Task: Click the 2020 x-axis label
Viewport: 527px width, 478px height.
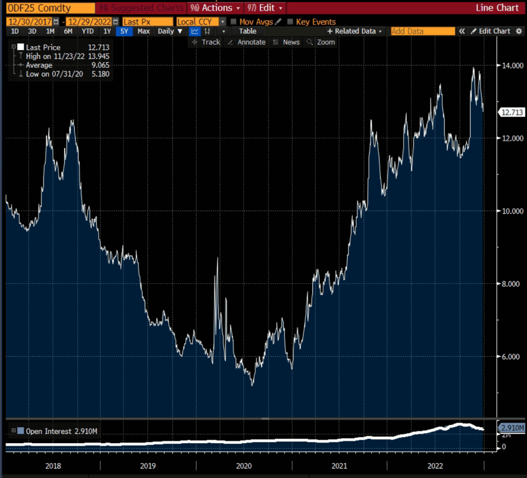Action: coord(244,466)
